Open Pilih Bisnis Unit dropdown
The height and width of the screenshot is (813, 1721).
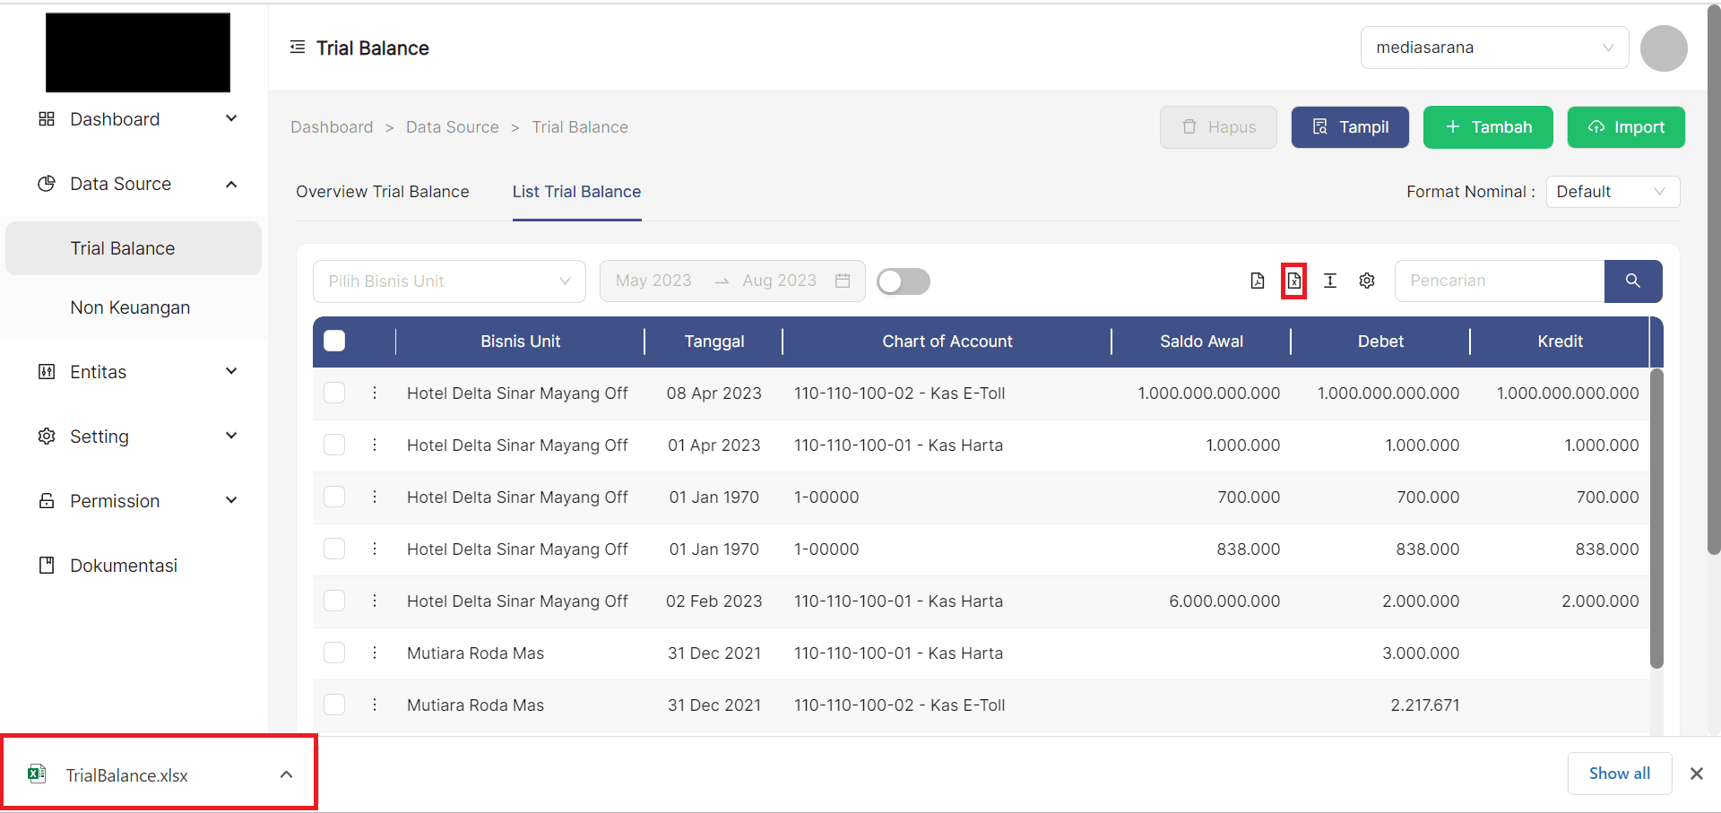pos(449,281)
